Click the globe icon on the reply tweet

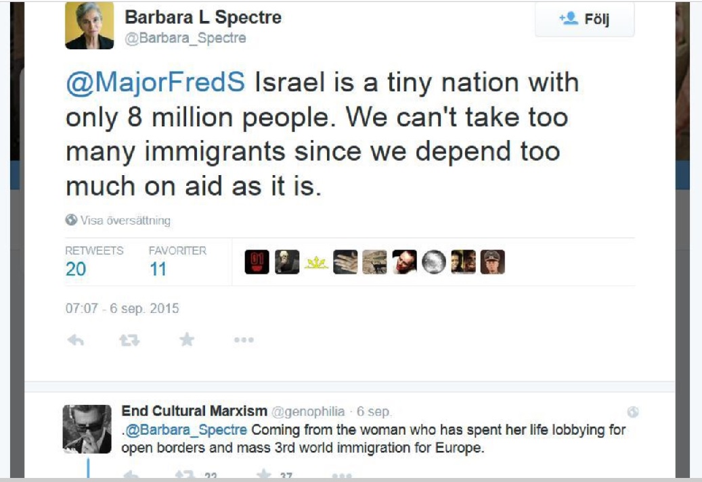click(633, 412)
